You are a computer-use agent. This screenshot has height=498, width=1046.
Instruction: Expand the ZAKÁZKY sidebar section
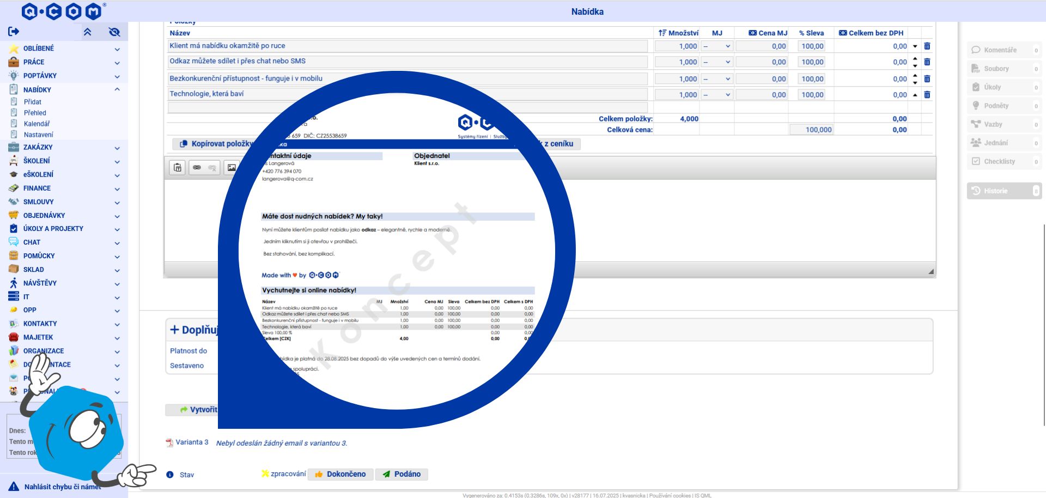pos(117,148)
